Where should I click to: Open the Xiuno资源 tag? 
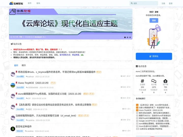click(x=20, y=88)
